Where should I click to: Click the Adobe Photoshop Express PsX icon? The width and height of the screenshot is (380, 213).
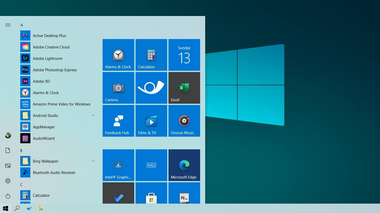[x=25, y=70]
